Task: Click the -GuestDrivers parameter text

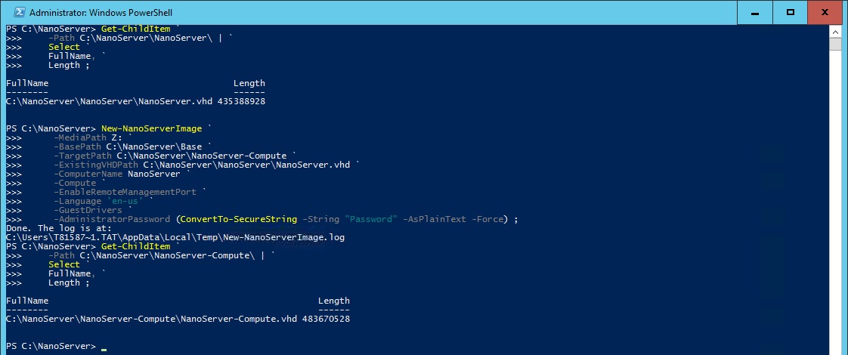Action: coord(88,210)
